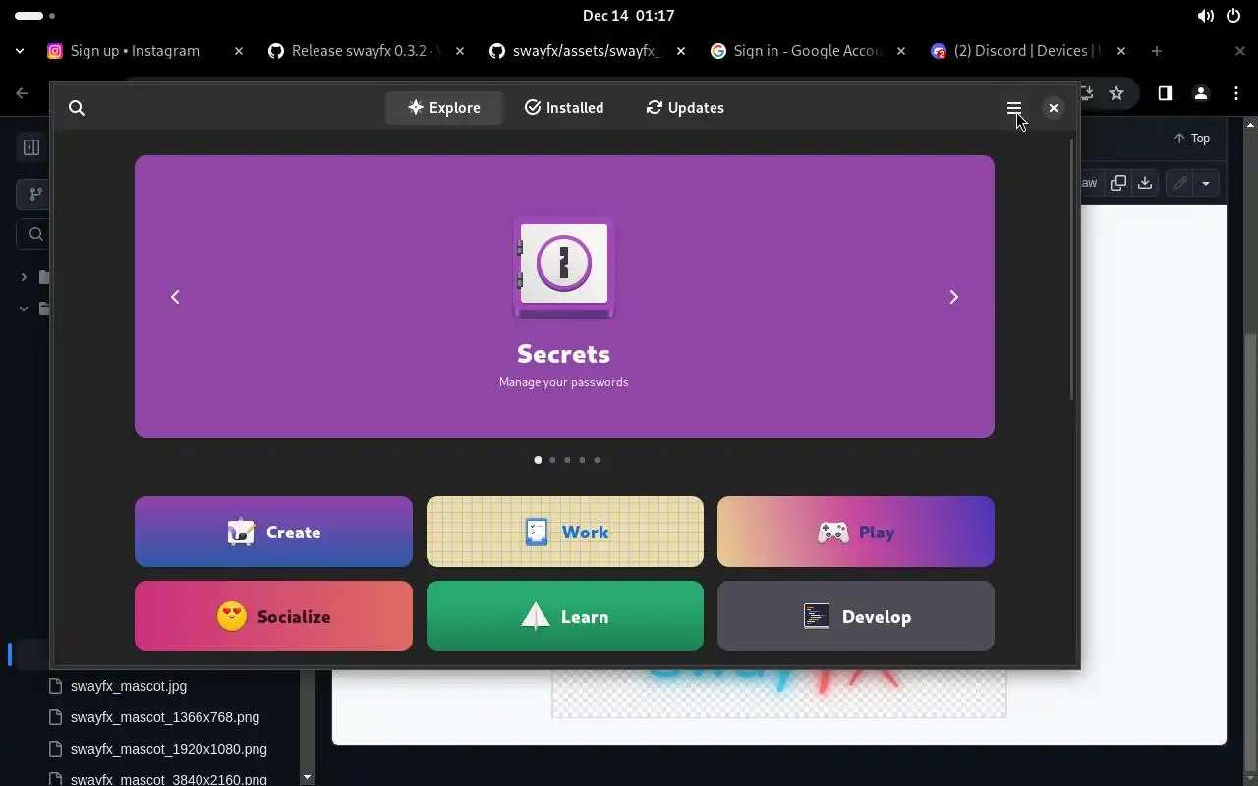The height and width of the screenshot is (786, 1258).
Task: Show next featured app in carousel
Action: click(x=953, y=297)
